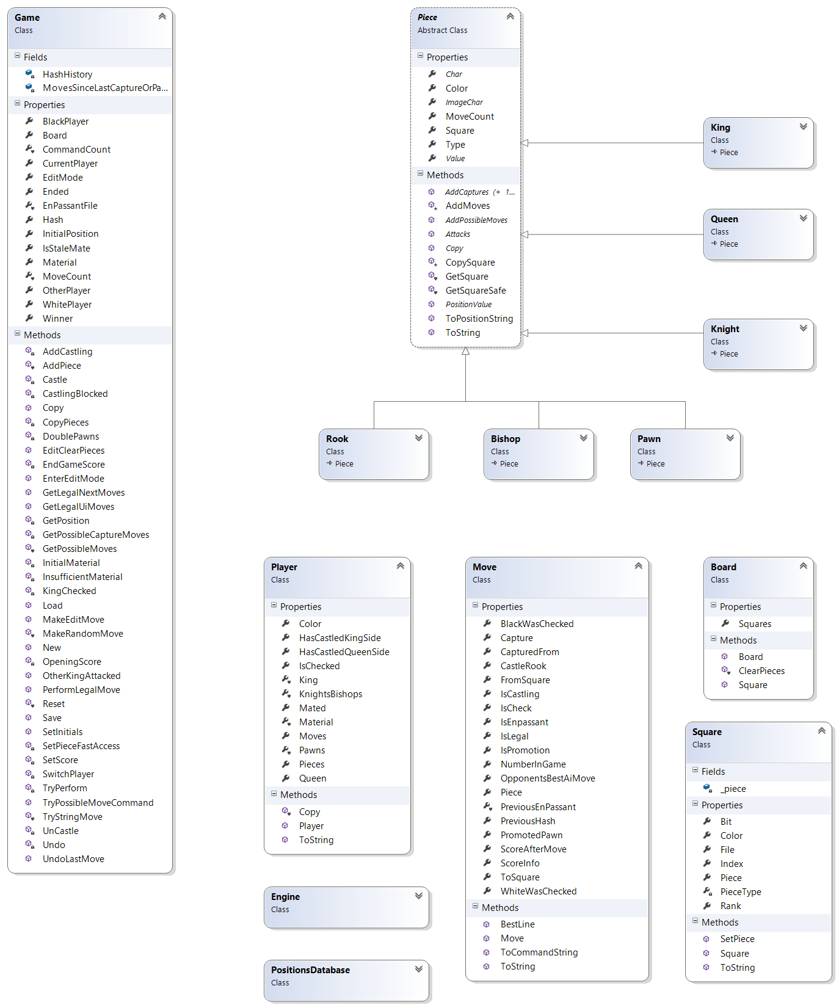Collapse the Move class chevron
Image resolution: width=839 pixels, height=1008 pixels.
coord(639,566)
